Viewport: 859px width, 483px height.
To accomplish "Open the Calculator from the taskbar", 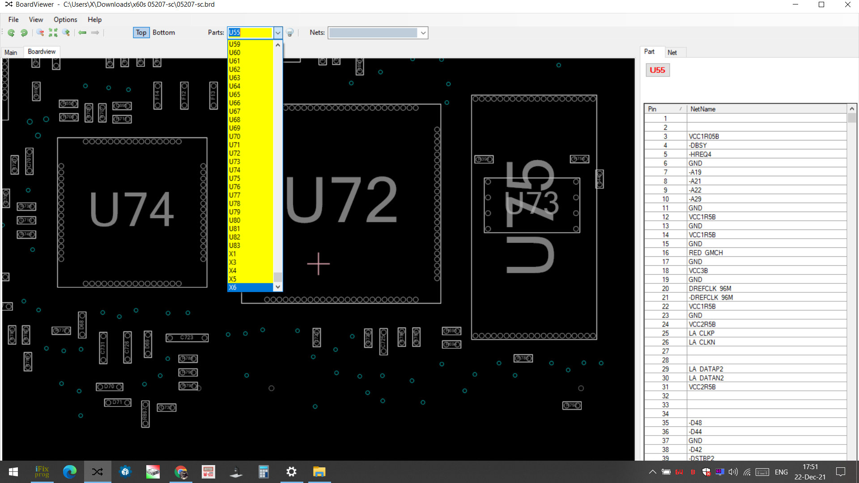I will click(264, 472).
